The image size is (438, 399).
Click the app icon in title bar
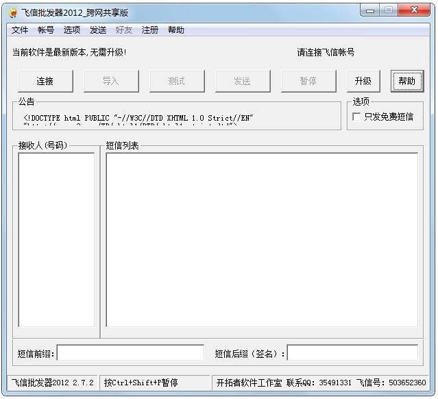coord(13,13)
